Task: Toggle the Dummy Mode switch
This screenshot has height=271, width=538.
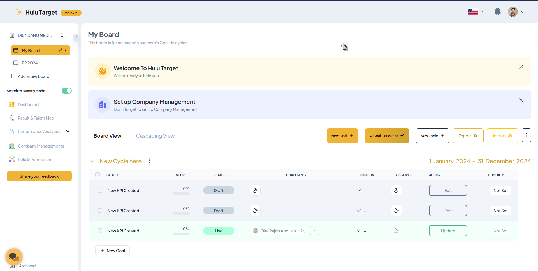Action: pos(67,91)
